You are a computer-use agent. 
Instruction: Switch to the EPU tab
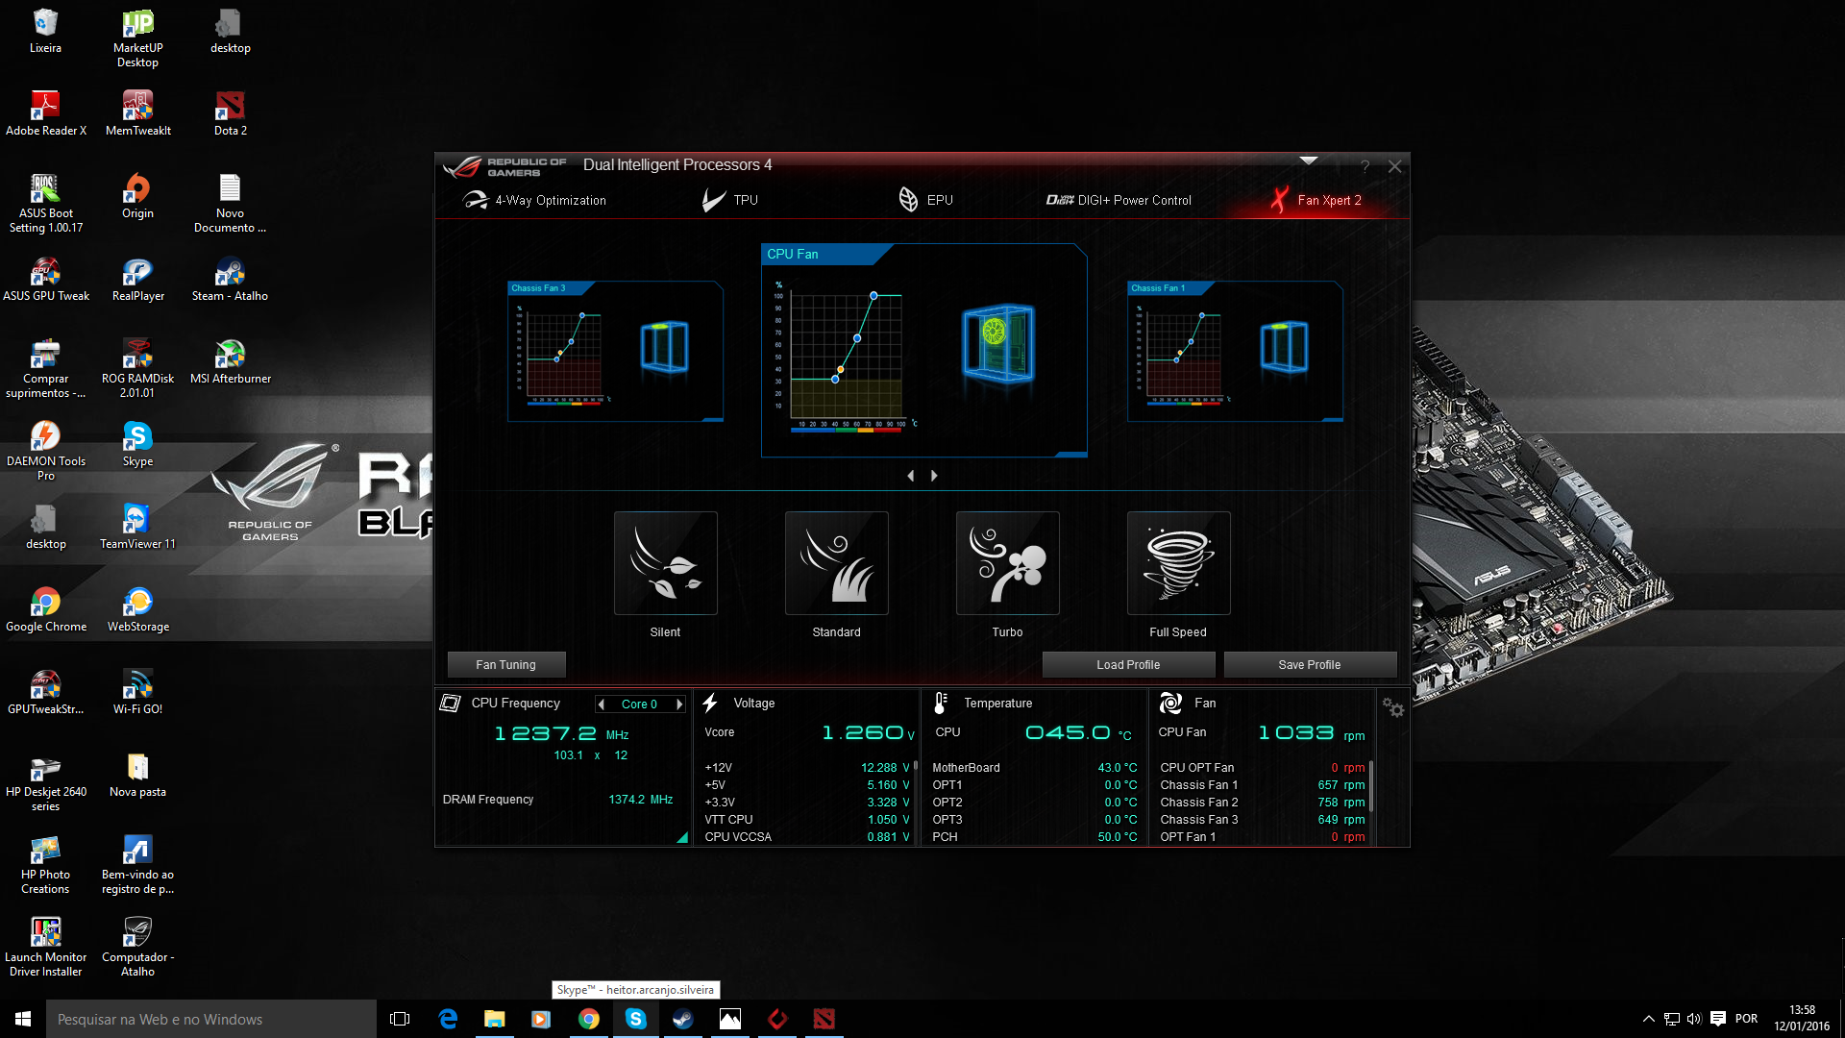tap(926, 200)
